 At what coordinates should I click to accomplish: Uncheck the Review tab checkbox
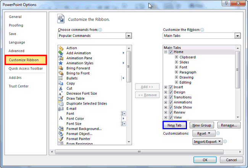pos(171,113)
